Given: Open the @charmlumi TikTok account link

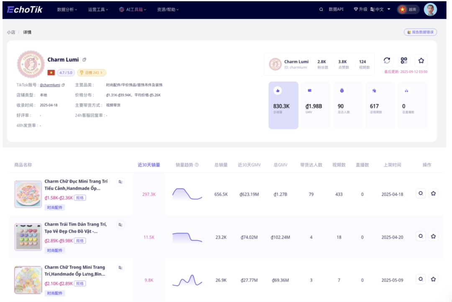Looking at the screenshot, I should click(50, 85).
